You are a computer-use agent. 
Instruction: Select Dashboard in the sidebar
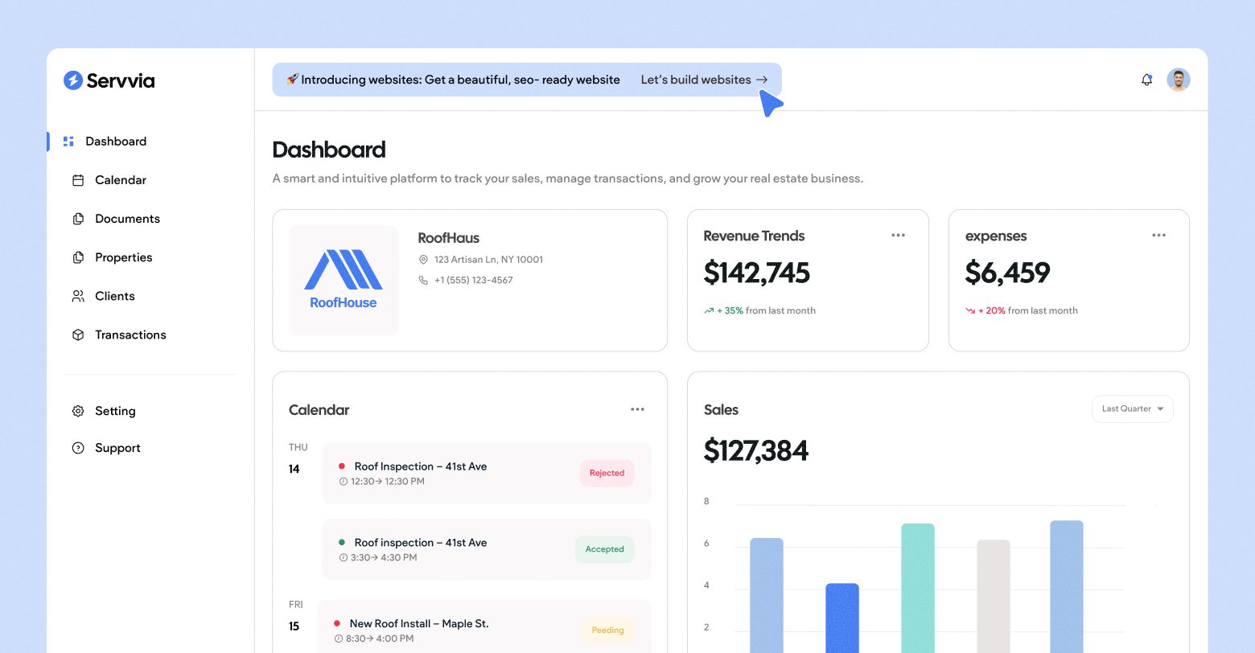(x=116, y=142)
